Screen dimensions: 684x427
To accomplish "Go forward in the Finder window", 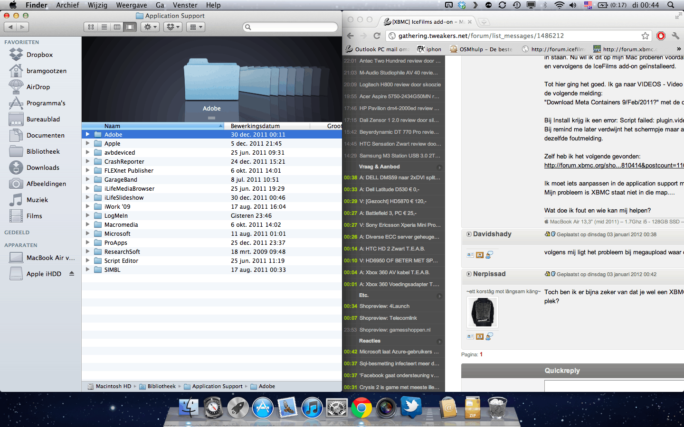I will [x=22, y=27].
